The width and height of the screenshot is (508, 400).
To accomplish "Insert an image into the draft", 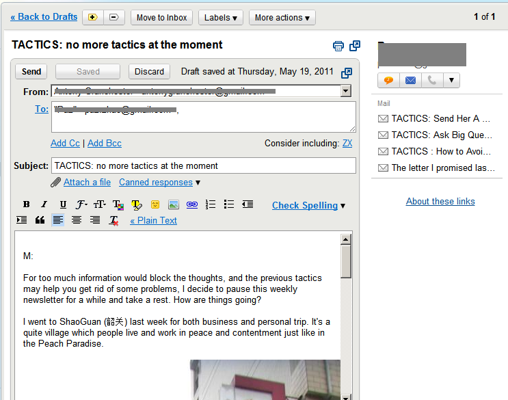I will tap(174, 204).
